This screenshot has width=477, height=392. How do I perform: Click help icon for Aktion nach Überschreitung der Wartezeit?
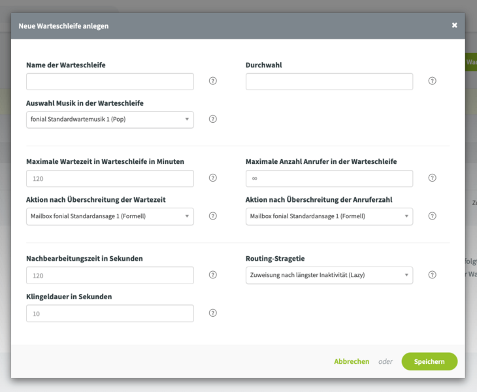(212, 216)
